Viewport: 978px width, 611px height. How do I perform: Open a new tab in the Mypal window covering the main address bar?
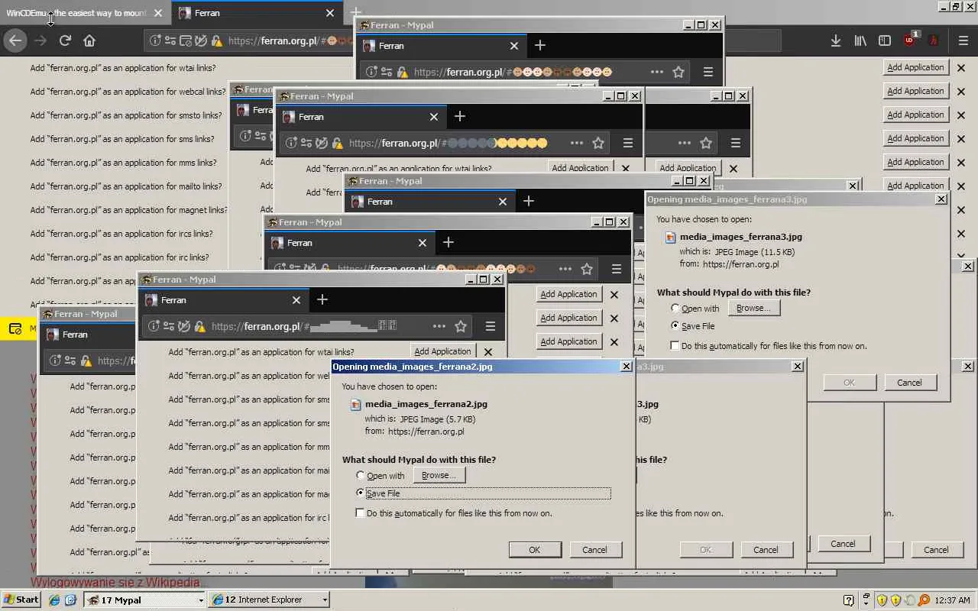(540, 46)
